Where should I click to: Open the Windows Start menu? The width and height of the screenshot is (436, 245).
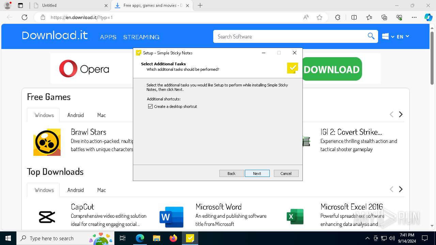[8, 238]
